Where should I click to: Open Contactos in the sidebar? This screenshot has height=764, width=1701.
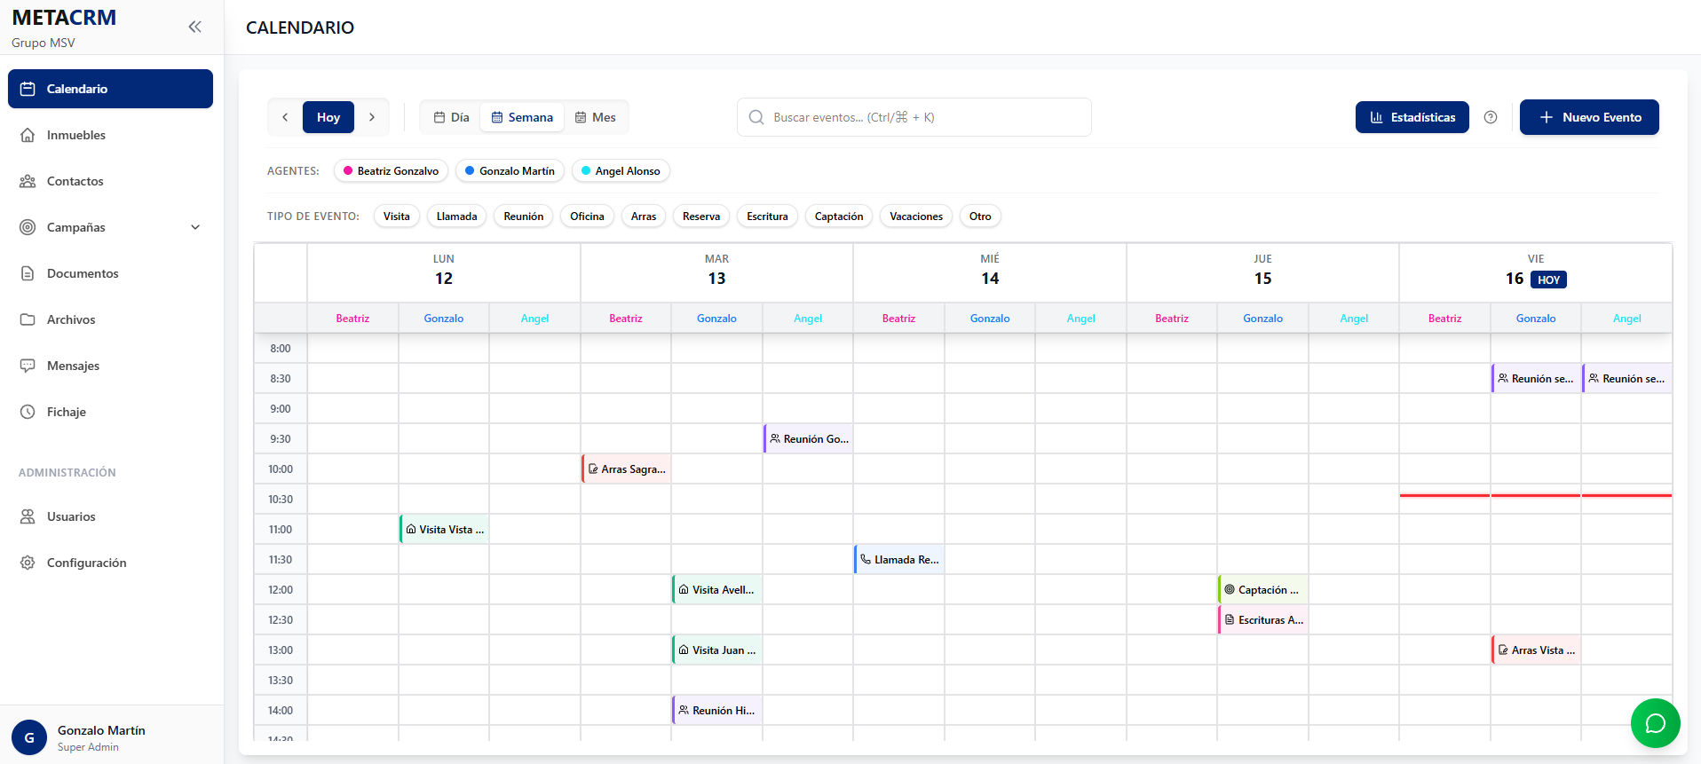pos(110,181)
